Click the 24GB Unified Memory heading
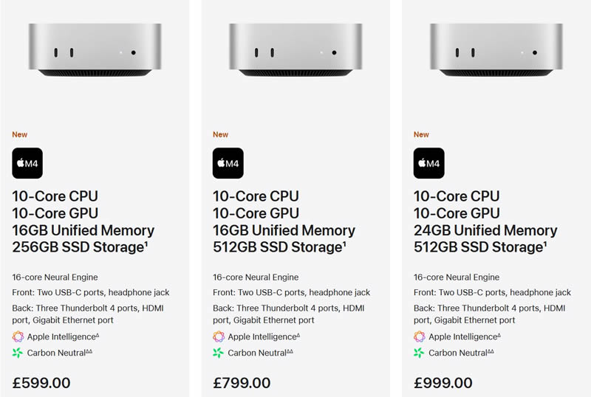 pos(485,230)
